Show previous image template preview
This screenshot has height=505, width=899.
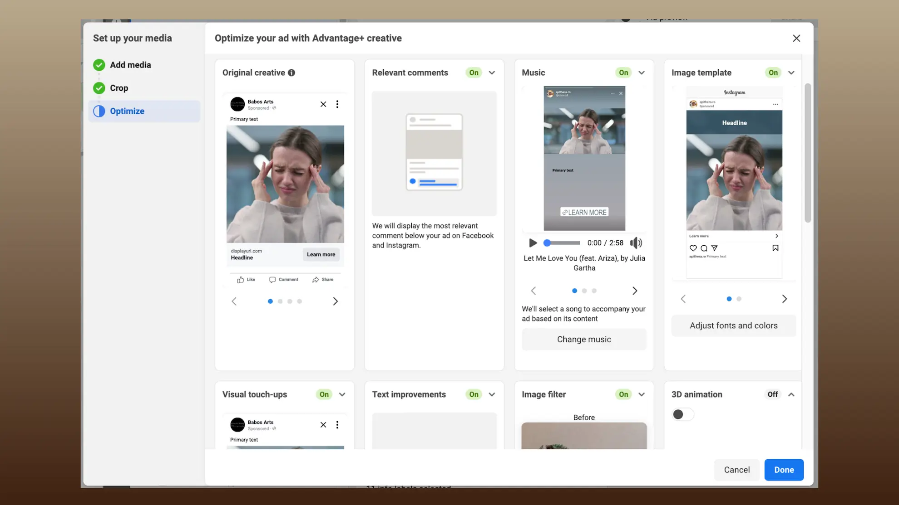click(x=683, y=299)
